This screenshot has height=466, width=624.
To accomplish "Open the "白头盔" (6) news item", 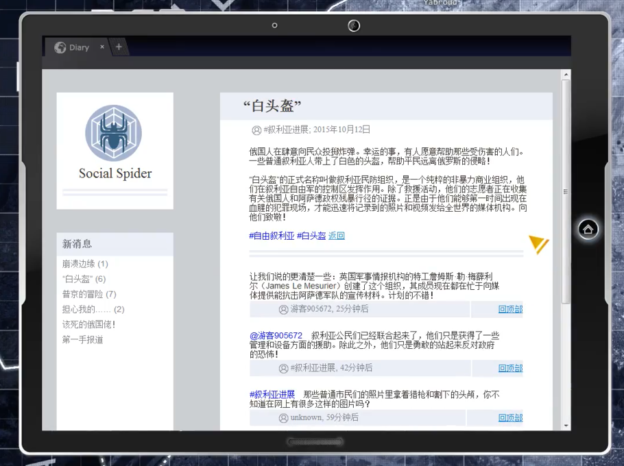I will tap(84, 279).
